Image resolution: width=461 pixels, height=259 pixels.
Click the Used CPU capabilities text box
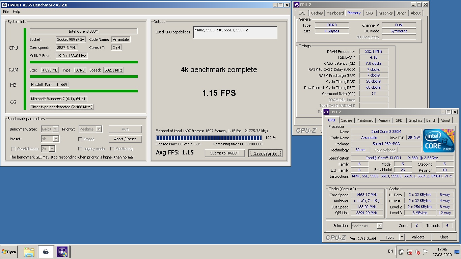(235, 32)
